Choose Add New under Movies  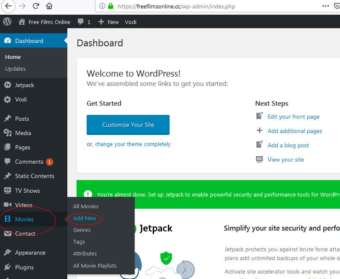point(84,218)
